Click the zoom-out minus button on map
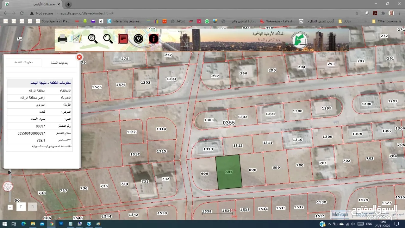405x228 pixels. point(10,207)
